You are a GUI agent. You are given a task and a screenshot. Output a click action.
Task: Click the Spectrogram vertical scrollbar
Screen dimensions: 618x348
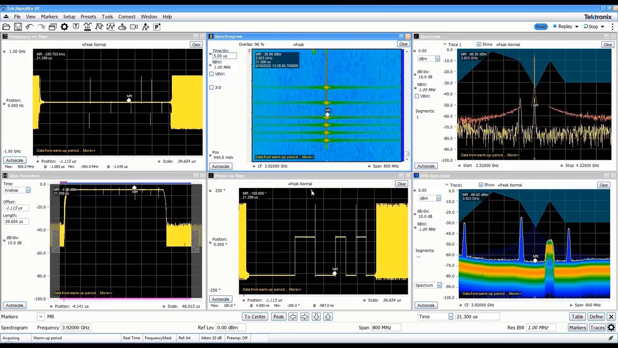click(407, 105)
